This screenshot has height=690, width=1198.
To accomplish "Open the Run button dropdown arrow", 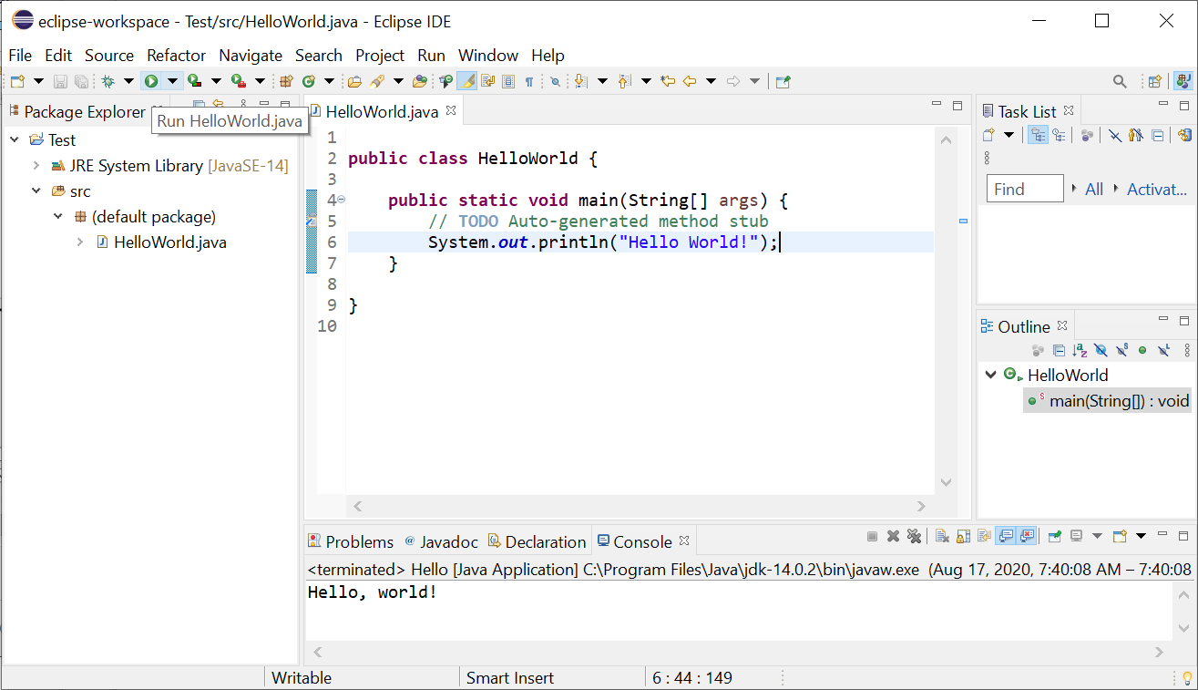I will tap(172, 81).
